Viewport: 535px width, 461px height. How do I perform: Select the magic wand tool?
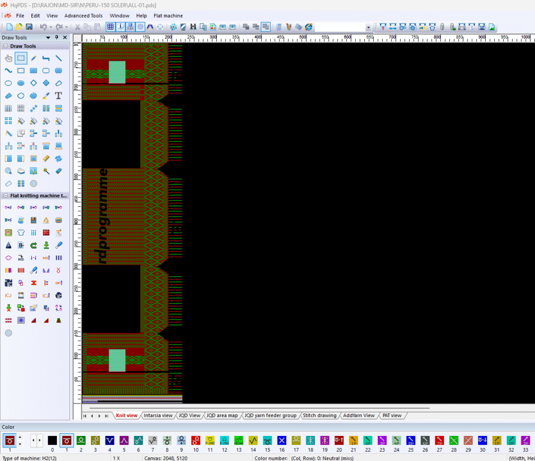point(46,171)
